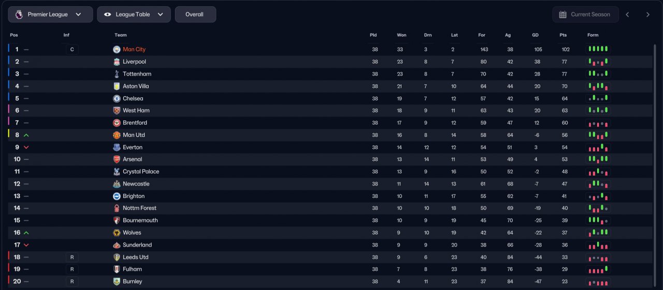This screenshot has width=663, height=290.
Task: Open the Premier League competition dropdown
Action: pos(50,14)
